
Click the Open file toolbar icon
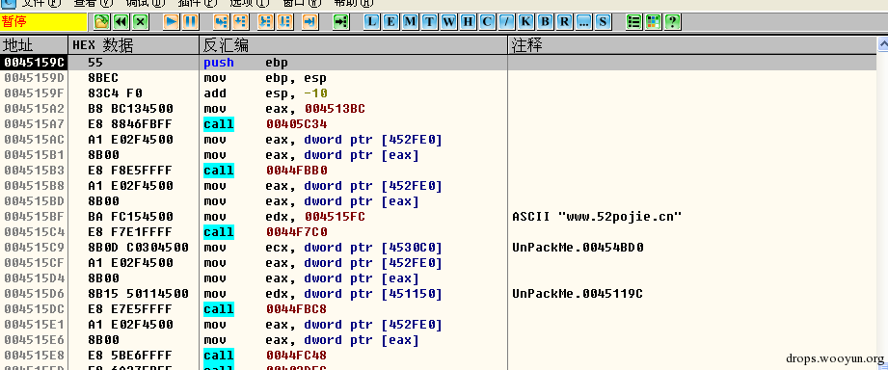point(101,22)
